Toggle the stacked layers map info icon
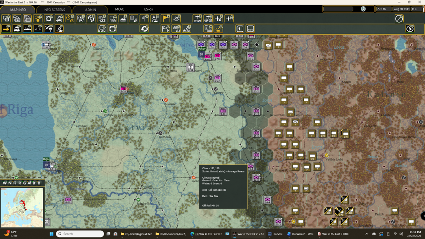 tap(28, 19)
